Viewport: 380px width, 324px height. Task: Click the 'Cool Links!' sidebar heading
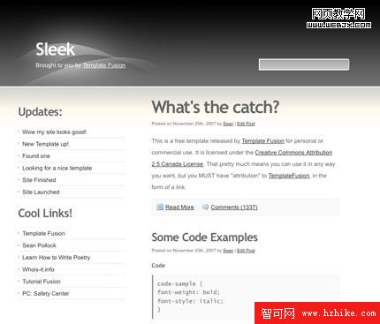[x=45, y=214]
